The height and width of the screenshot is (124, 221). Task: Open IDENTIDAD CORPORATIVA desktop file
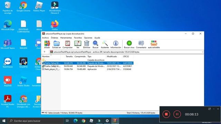click(x=23, y=27)
